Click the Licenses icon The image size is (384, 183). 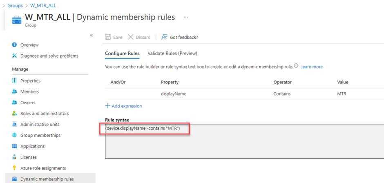(14, 157)
